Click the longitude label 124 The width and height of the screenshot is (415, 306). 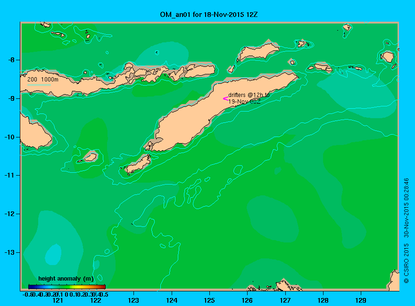(172, 300)
